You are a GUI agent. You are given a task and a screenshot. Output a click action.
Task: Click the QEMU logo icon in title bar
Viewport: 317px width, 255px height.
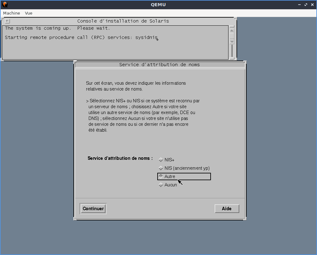(5, 5)
